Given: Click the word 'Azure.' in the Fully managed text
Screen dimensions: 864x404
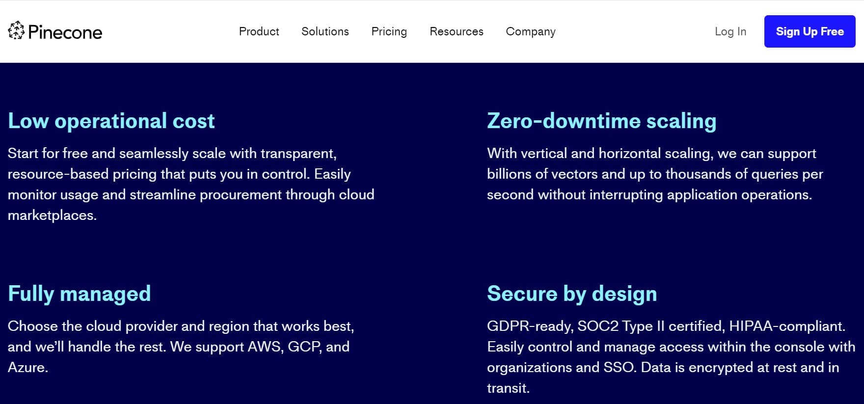Looking at the screenshot, I should click(28, 367).
